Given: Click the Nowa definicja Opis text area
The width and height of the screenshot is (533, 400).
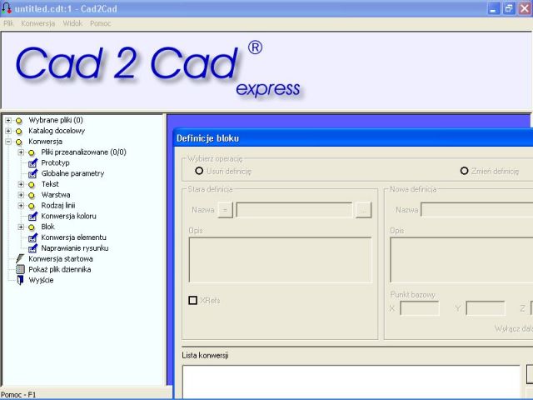Looking at the screenshot, I should 461,260.
